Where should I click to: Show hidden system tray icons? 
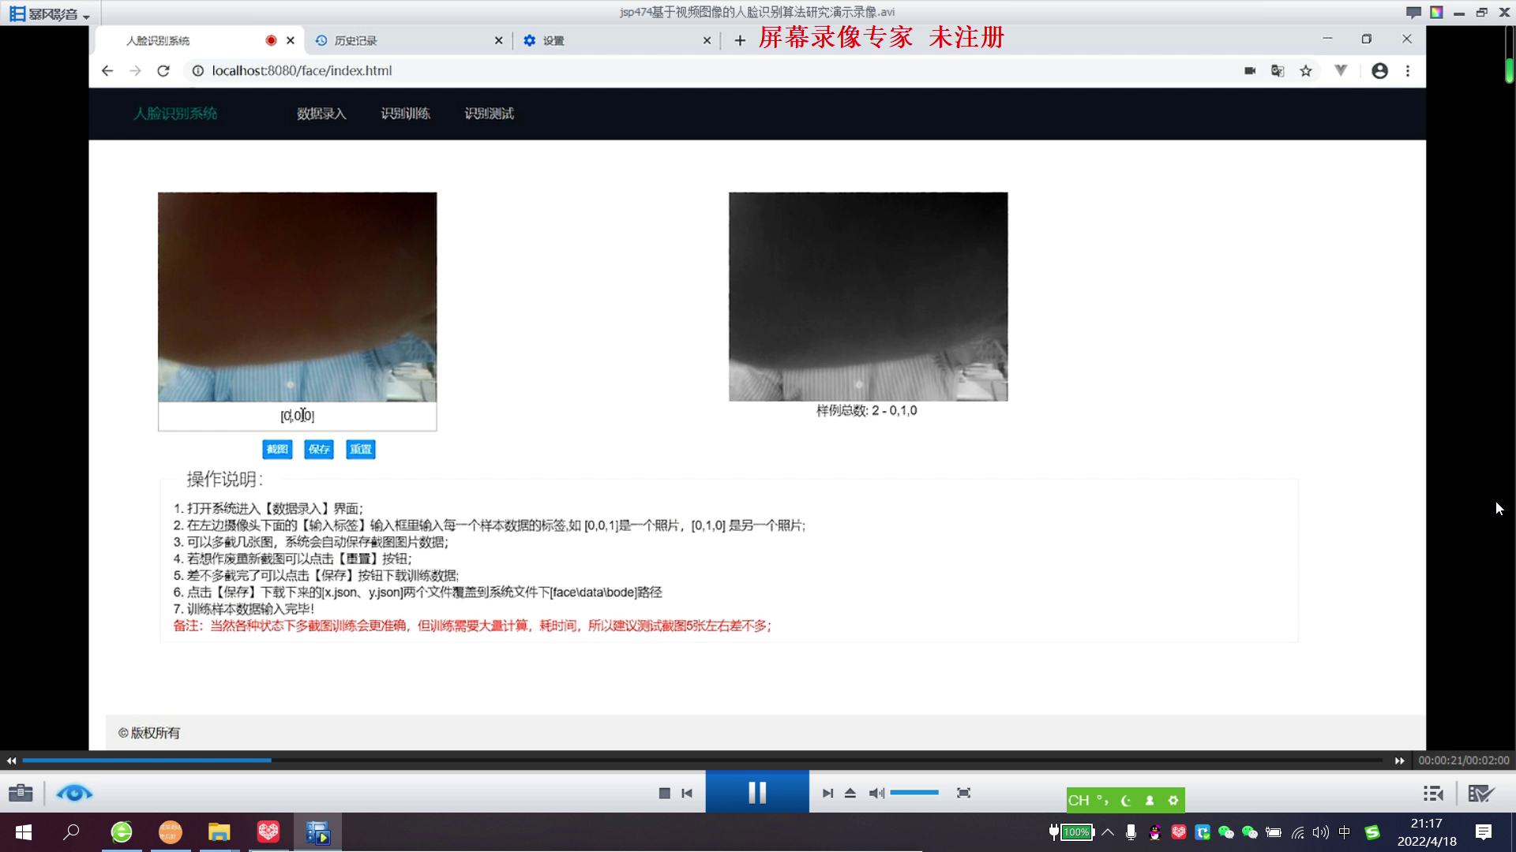[x=1108, y=832]
